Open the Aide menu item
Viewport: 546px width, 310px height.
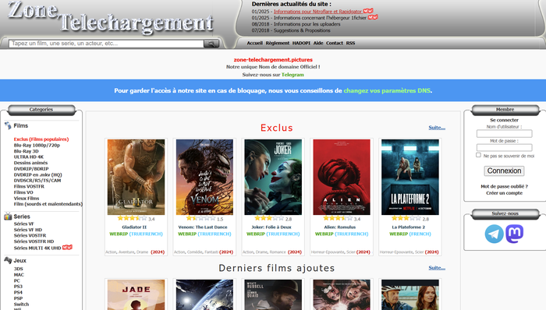point(318,43)
